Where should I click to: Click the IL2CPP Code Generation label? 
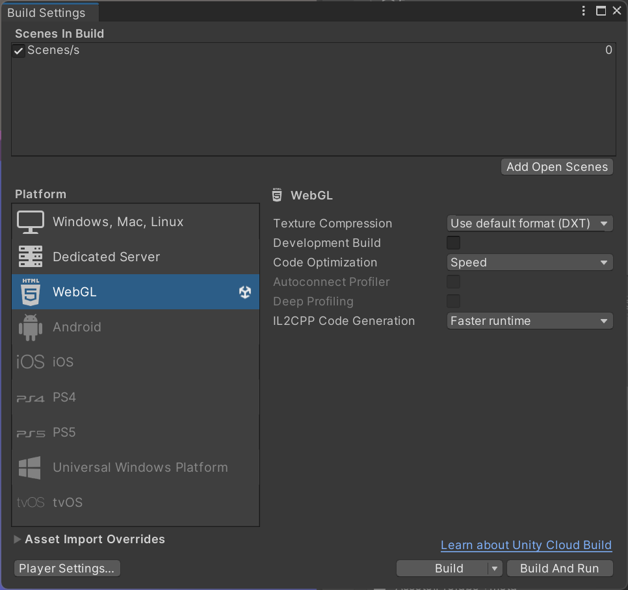point(344,321)
